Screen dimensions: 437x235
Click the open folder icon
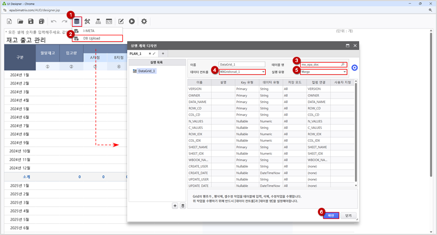click(x=20, y=21)
